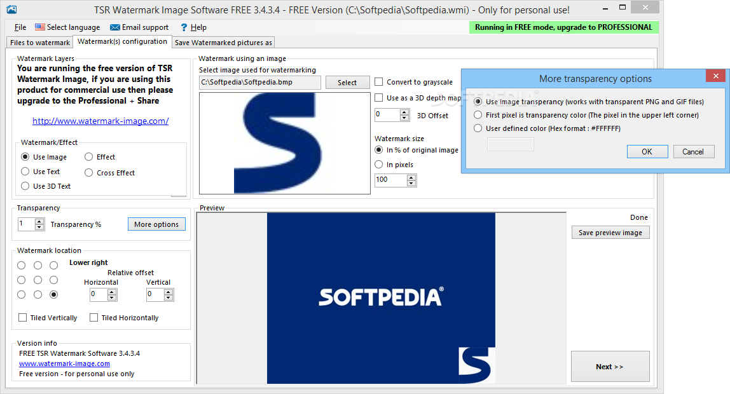The width and height of the screenshot is (730, 394).
Task: Select the Effect radio button
Action: point(88,157)
